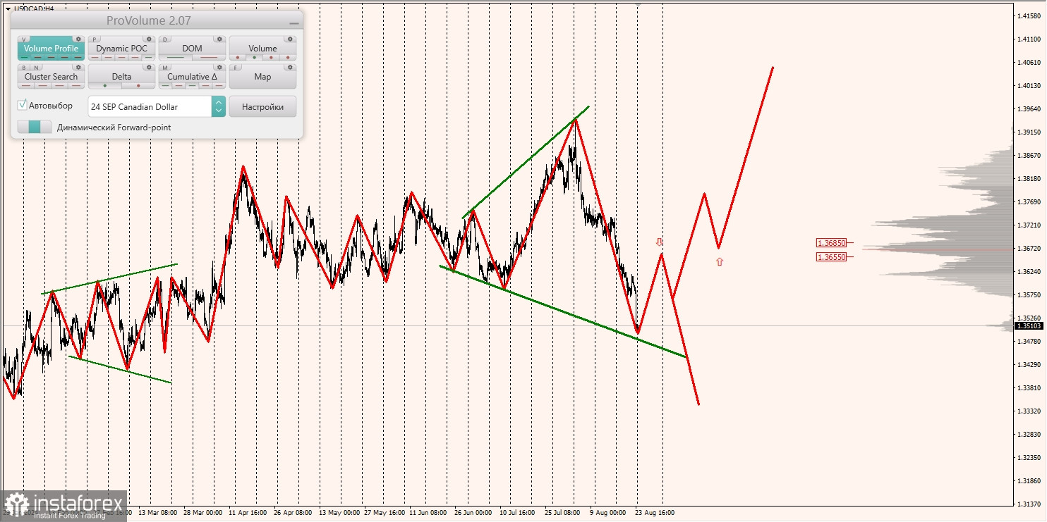Click 1.31370 on the price axis
1047x522 pixels.
coord(1029,504)
